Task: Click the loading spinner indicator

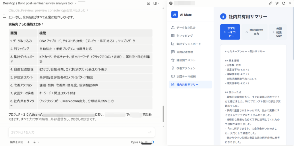Action: (x=153, y=142)
